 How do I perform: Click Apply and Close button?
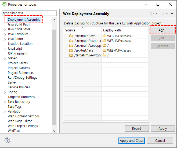(x=132, y=141)
